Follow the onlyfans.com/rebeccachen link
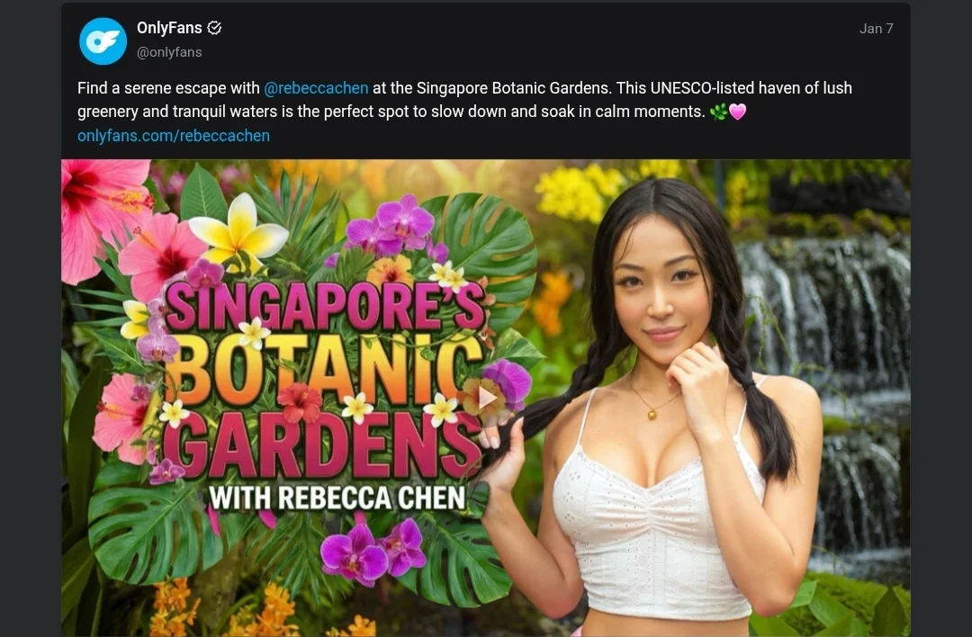Screen dimensions: 972x637 click(174, 136)
